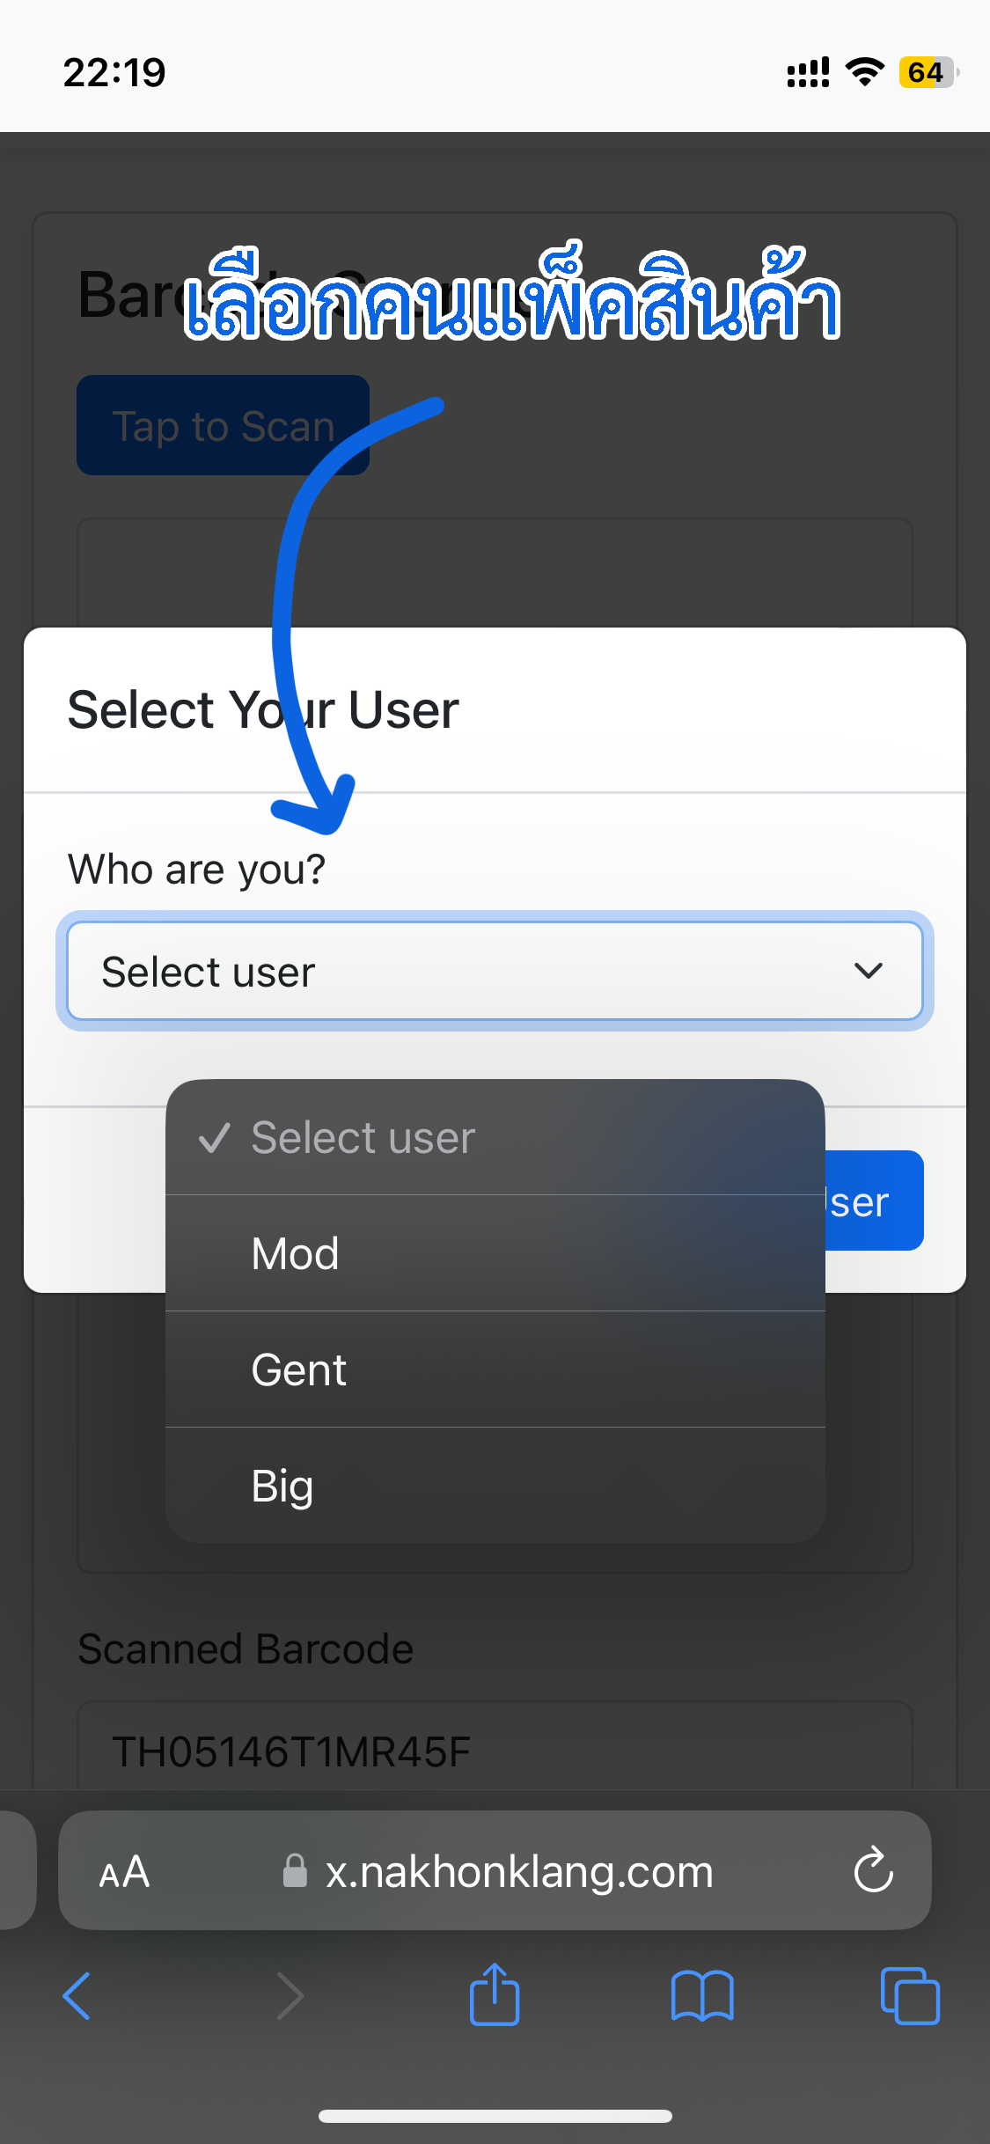Tap Safari back navigation arrow
This screenshot has width=990, height=2144.
(77, 1996)
